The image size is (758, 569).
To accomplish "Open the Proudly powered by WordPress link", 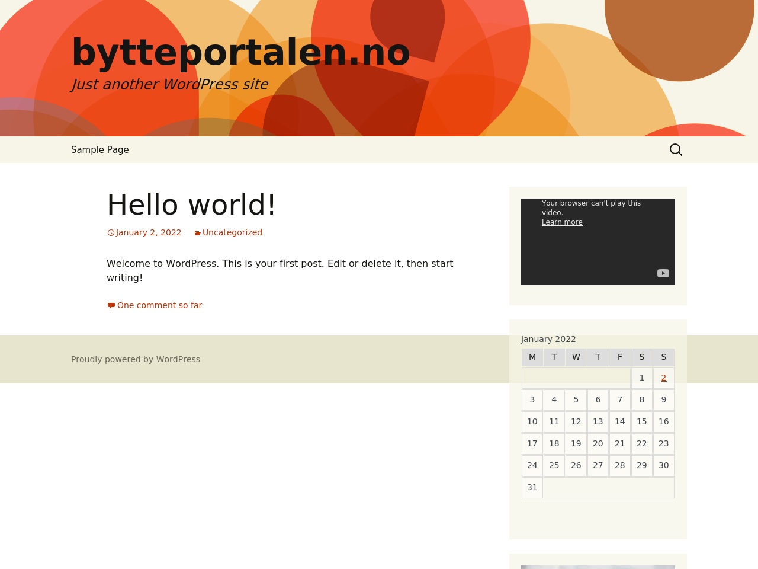I will 136,359.
